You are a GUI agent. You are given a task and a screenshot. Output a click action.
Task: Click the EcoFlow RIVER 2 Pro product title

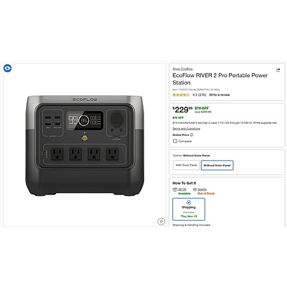(220, 79)
